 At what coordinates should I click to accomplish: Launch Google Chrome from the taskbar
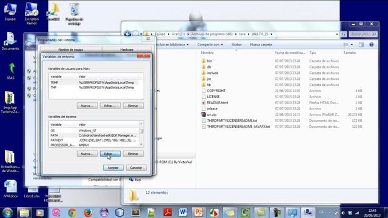point(72,213)
